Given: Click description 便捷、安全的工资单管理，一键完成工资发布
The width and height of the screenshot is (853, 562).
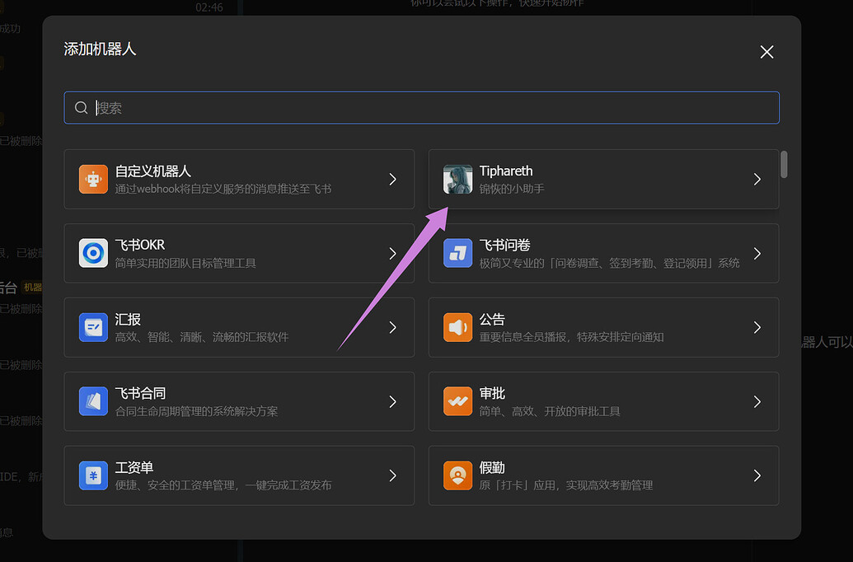Looking at the screenshot, I should [223, 485].
